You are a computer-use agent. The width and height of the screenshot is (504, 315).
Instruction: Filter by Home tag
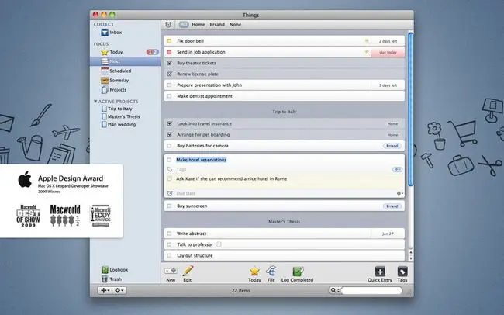(x=198, y=25)
